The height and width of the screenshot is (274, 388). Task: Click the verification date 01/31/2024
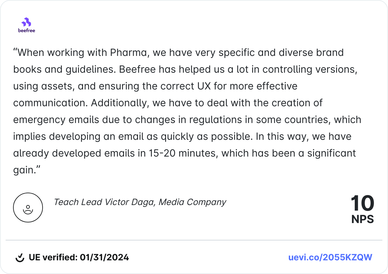tap(104, 258)
